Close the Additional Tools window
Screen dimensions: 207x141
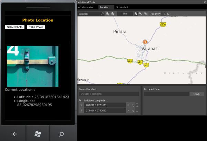point(205,2)
